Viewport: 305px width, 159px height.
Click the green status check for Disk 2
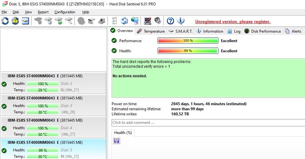(4, 84)
